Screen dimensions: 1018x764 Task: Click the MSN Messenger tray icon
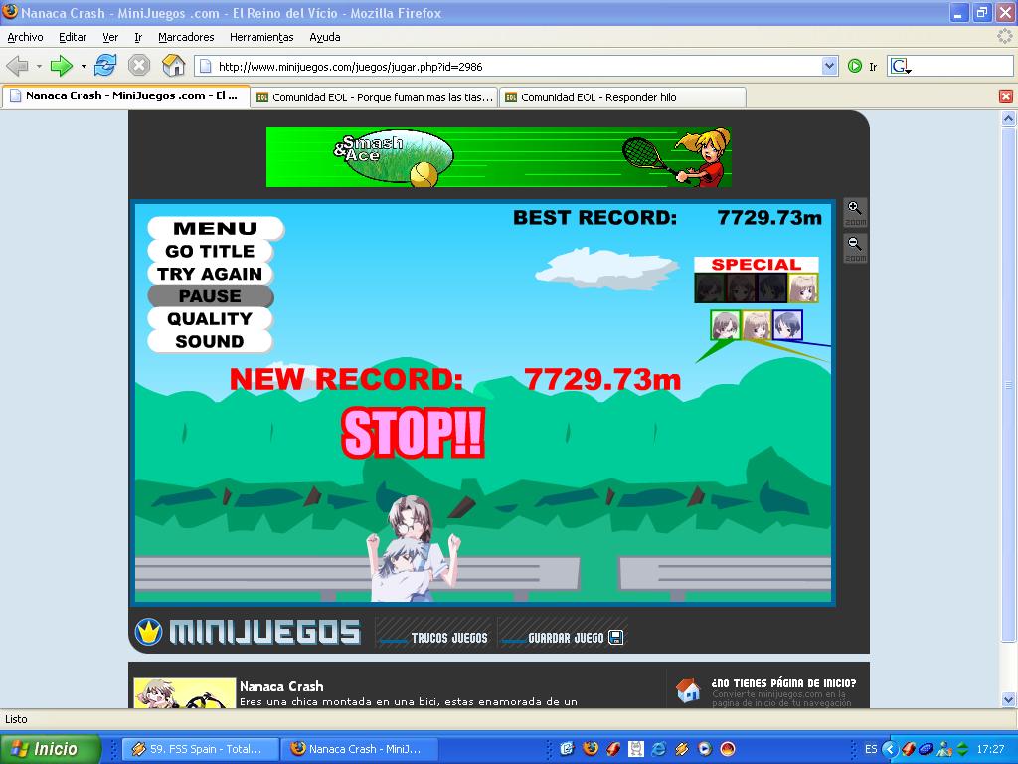(x=944, y=749)
